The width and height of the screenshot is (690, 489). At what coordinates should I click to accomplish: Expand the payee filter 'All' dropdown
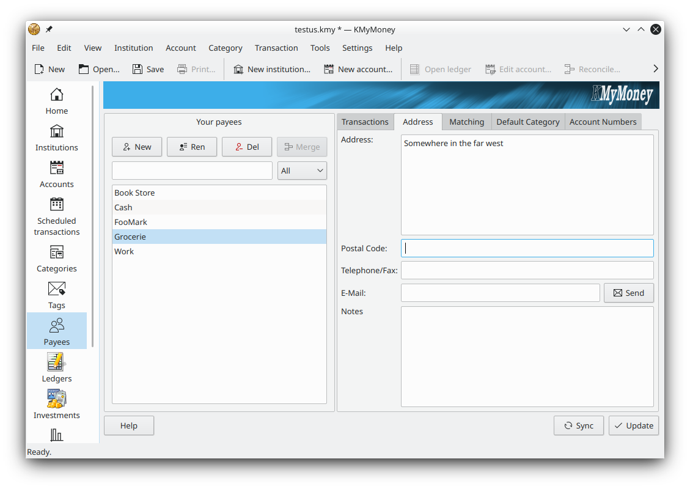point(303,171)
